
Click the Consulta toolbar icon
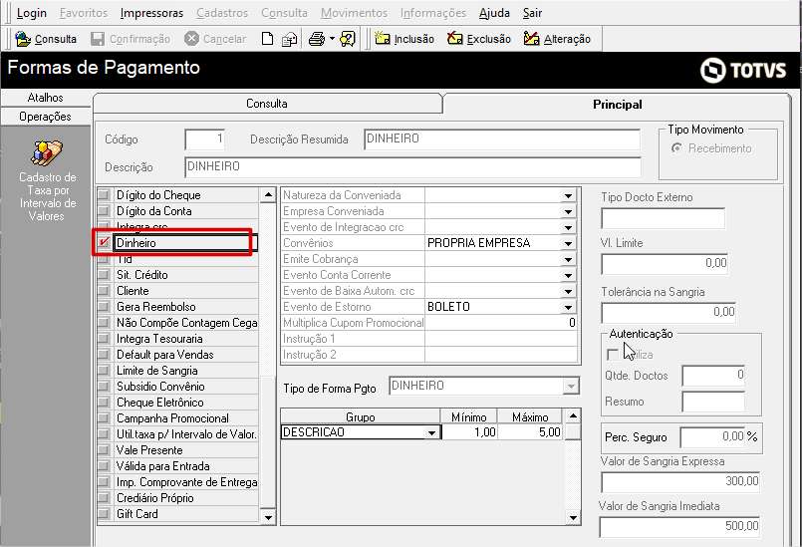tap(23, 39)
